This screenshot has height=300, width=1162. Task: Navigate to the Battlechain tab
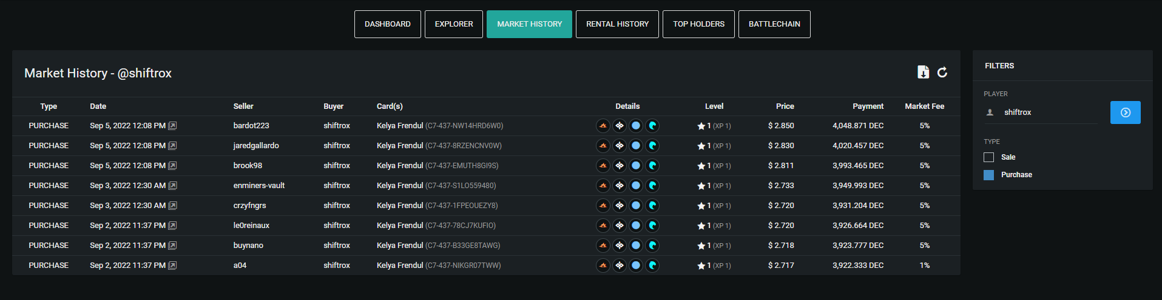click(x=774, y=24)
